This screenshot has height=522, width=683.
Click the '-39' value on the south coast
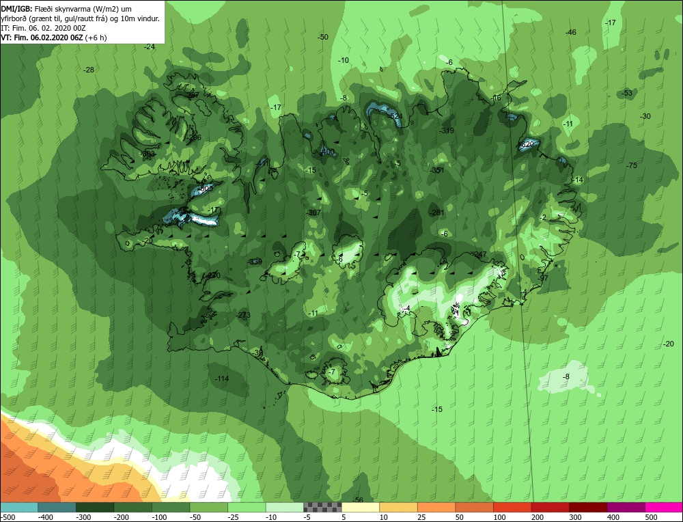click(x=258, y=353)
